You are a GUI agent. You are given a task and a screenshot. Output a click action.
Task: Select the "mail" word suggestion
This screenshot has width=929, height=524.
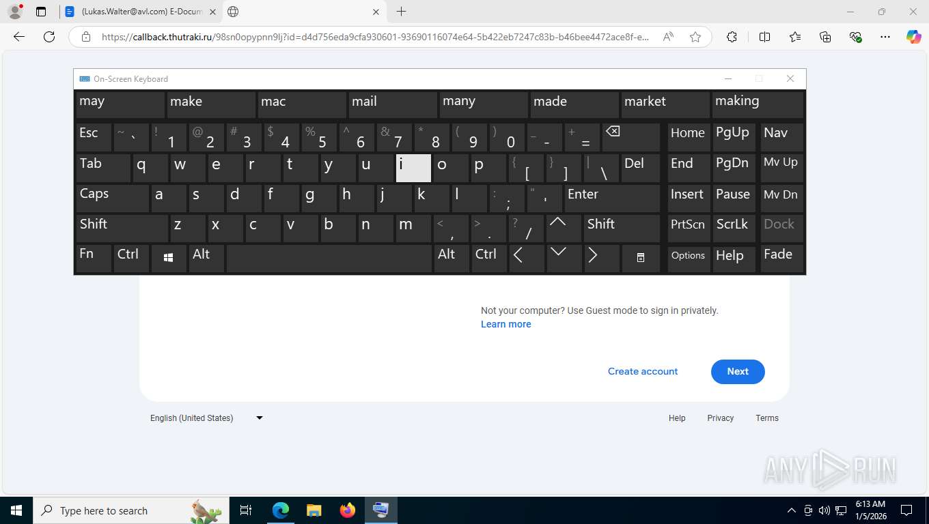(x=393, y=104)
